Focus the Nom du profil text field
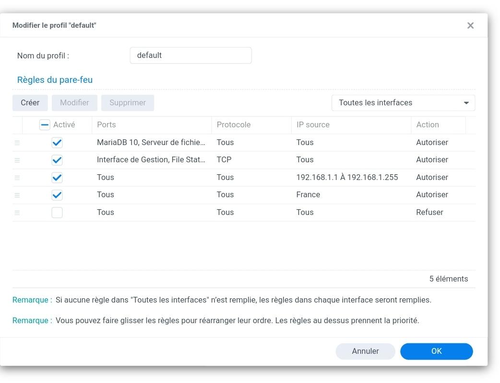The width and height of the screenshot is (500, 383). pos(190,56)
